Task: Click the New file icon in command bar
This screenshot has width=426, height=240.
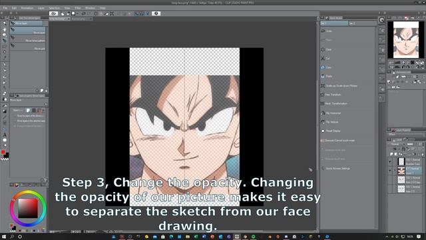Action: (63, 13)
